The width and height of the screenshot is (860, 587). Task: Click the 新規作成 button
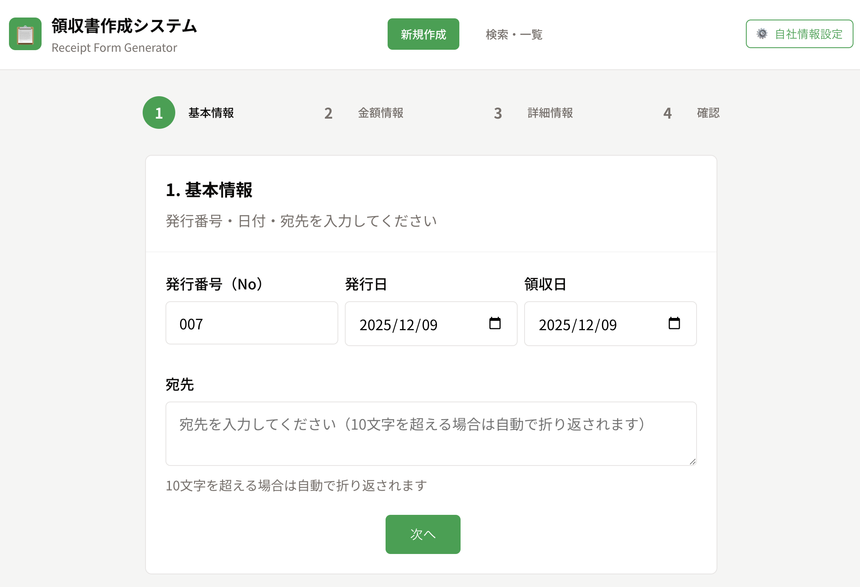(x=423, y=34)
